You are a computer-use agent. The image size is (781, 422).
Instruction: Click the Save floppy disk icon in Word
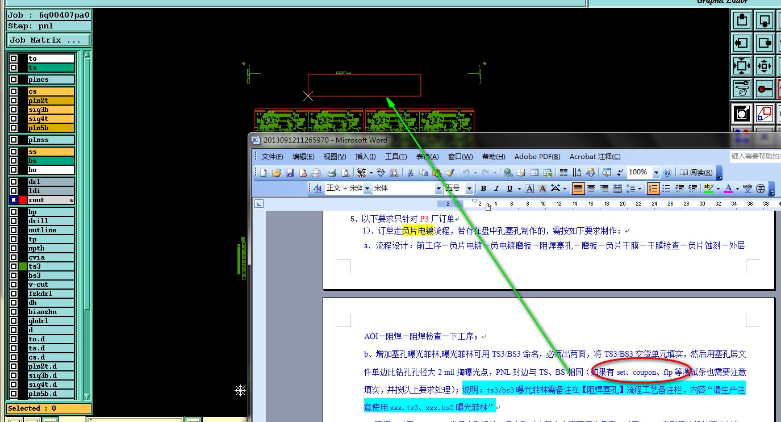click(x=290, y=172)
